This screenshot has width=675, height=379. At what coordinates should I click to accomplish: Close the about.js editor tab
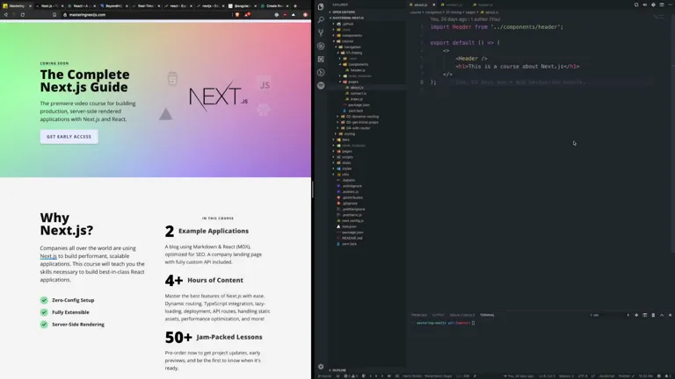tap(433, 4)
